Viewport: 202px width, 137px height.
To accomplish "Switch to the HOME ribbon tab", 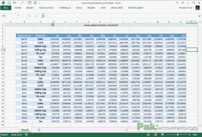I will [18, 8].
